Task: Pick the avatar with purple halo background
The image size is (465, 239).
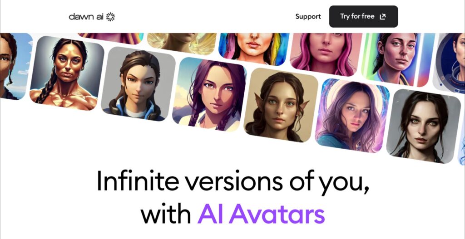Action: (352, 116)
